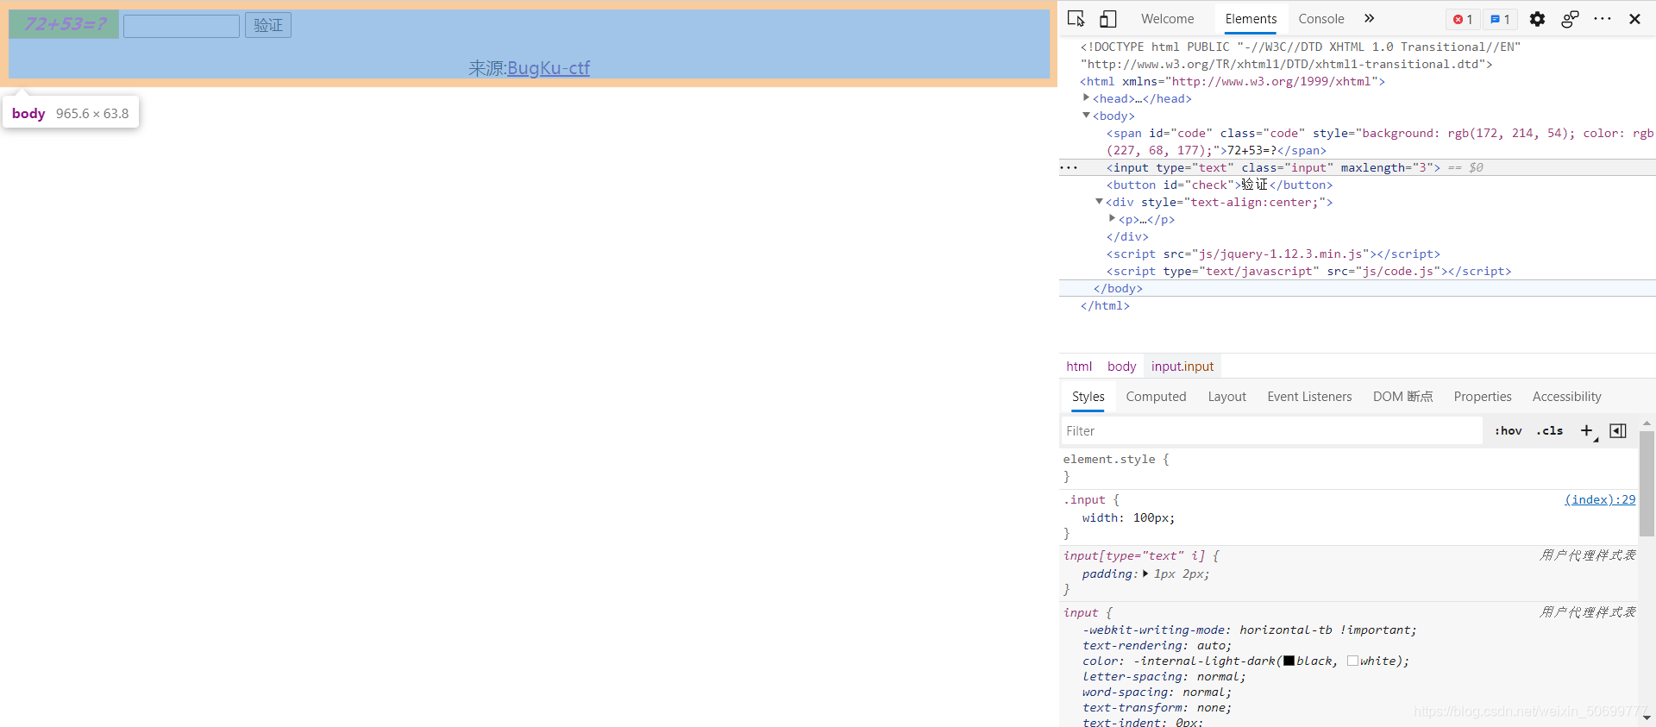Switch to the Elements tab
Image resolution: width=1656 pixels, height=727 pixels.
click(x=1251, y=19)
